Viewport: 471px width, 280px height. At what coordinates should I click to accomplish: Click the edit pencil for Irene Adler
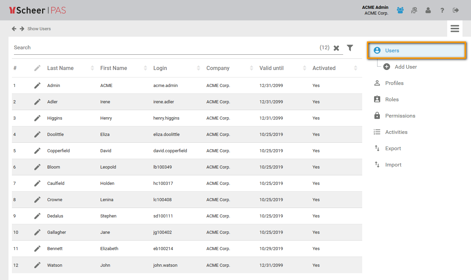(37, 102)
